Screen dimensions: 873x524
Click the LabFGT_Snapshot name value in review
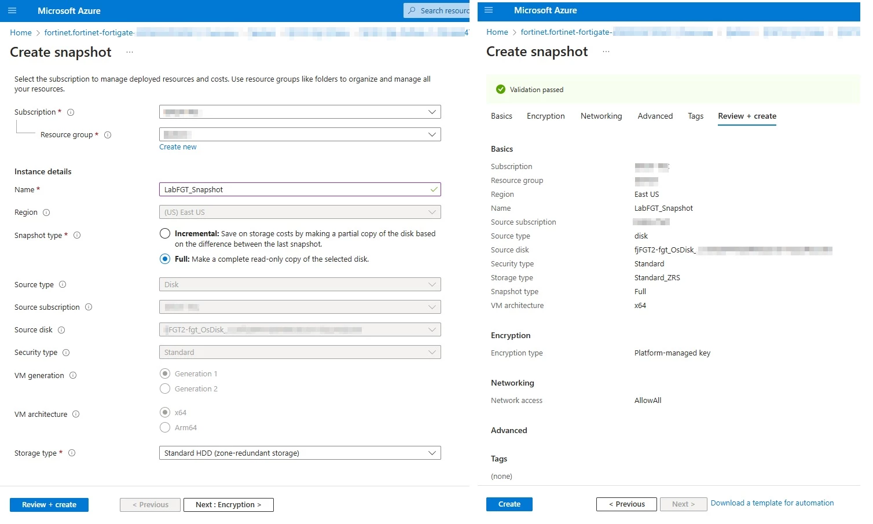click(x=663, y=208)
